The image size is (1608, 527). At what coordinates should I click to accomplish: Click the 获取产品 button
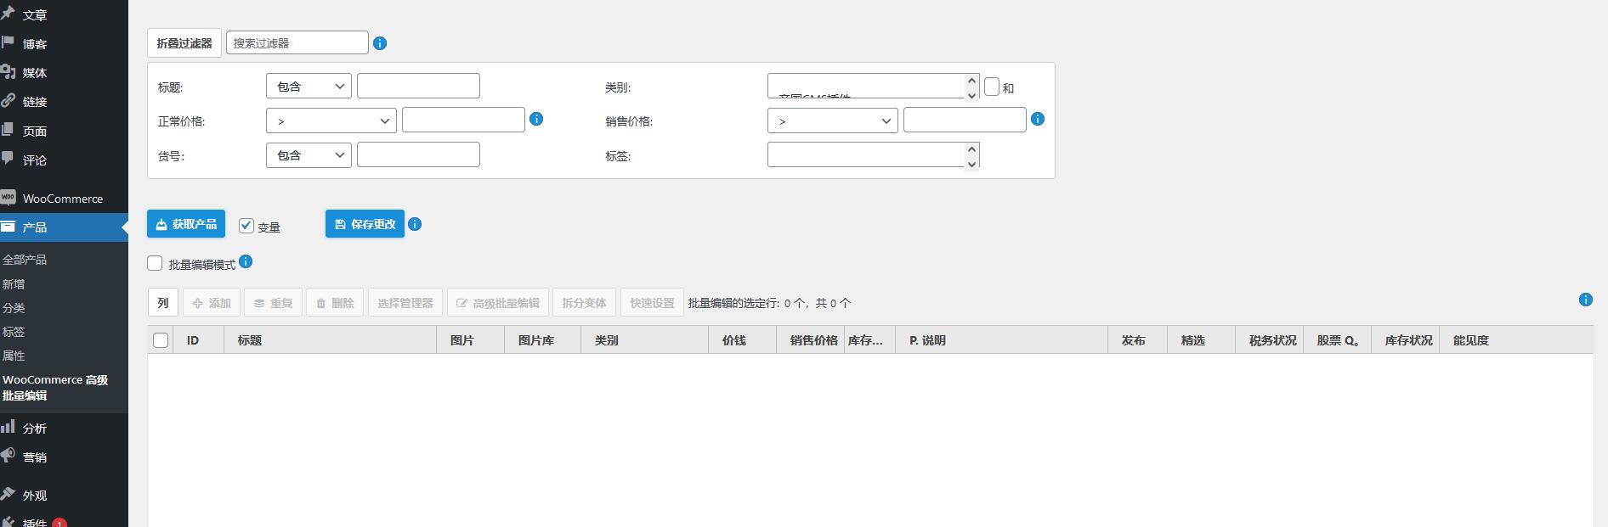186,224
